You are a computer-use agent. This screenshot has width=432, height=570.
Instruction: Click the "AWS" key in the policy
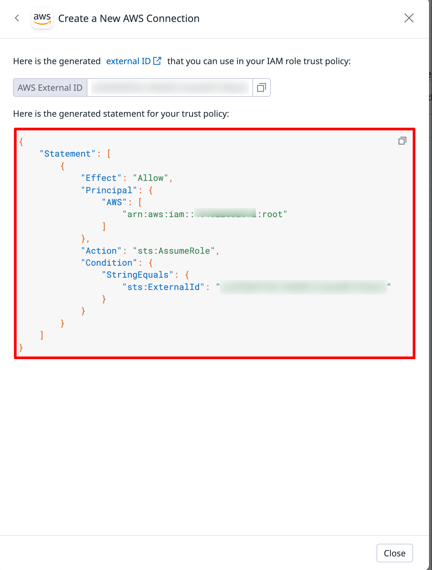click(x=114, y=202)
